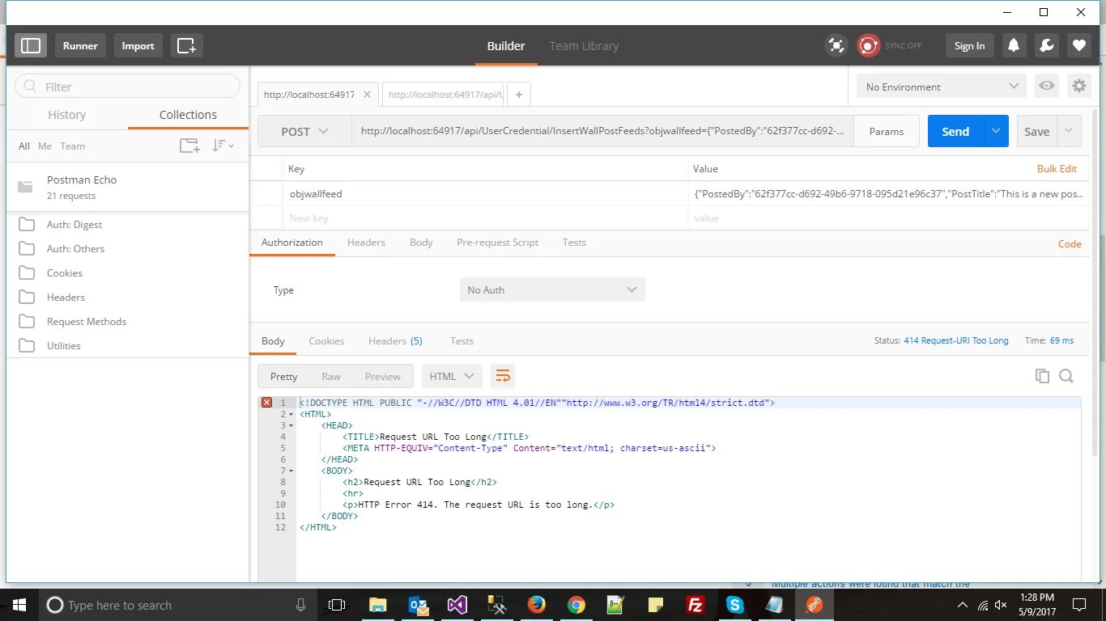Image resolution: width=1106 pixels, height=621 pixels.
Task: Open the Send options arrow
Action: coord(996,131)
